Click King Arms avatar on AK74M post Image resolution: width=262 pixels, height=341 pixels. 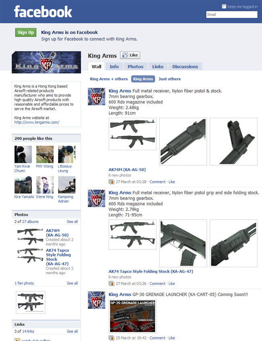coord(96,97)
